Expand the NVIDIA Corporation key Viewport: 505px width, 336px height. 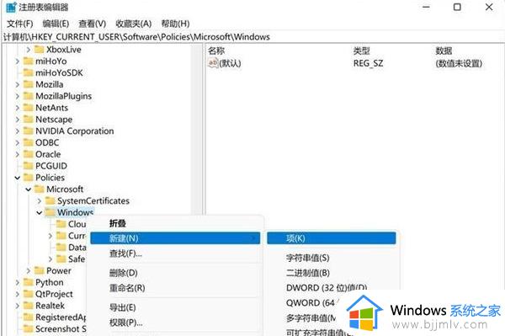[x=18, y=131]
